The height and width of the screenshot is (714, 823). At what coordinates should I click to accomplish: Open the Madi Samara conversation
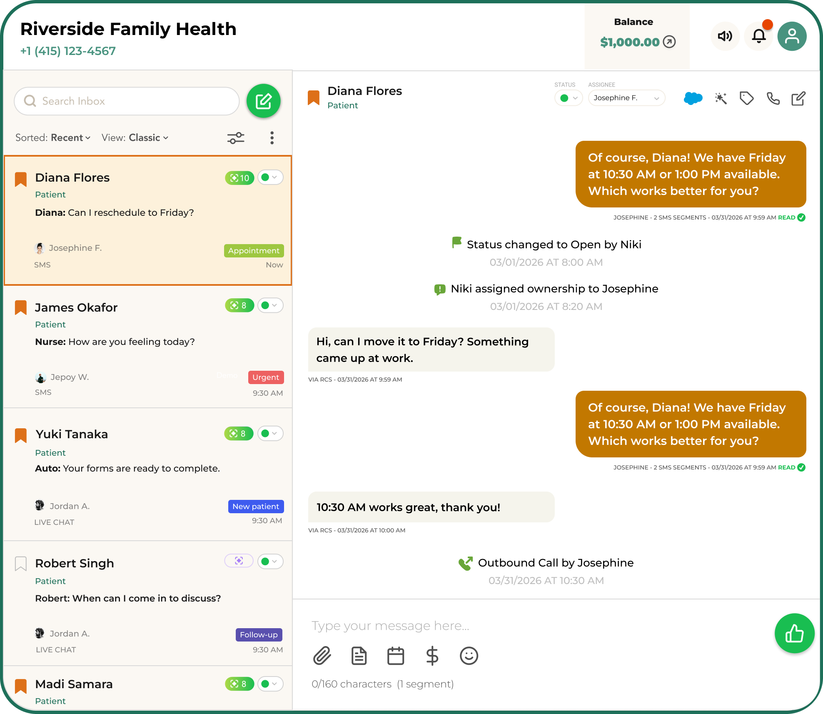148,688
